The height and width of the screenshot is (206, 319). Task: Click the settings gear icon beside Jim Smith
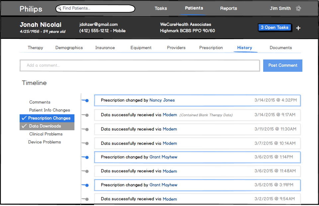[x=298, y=9]
